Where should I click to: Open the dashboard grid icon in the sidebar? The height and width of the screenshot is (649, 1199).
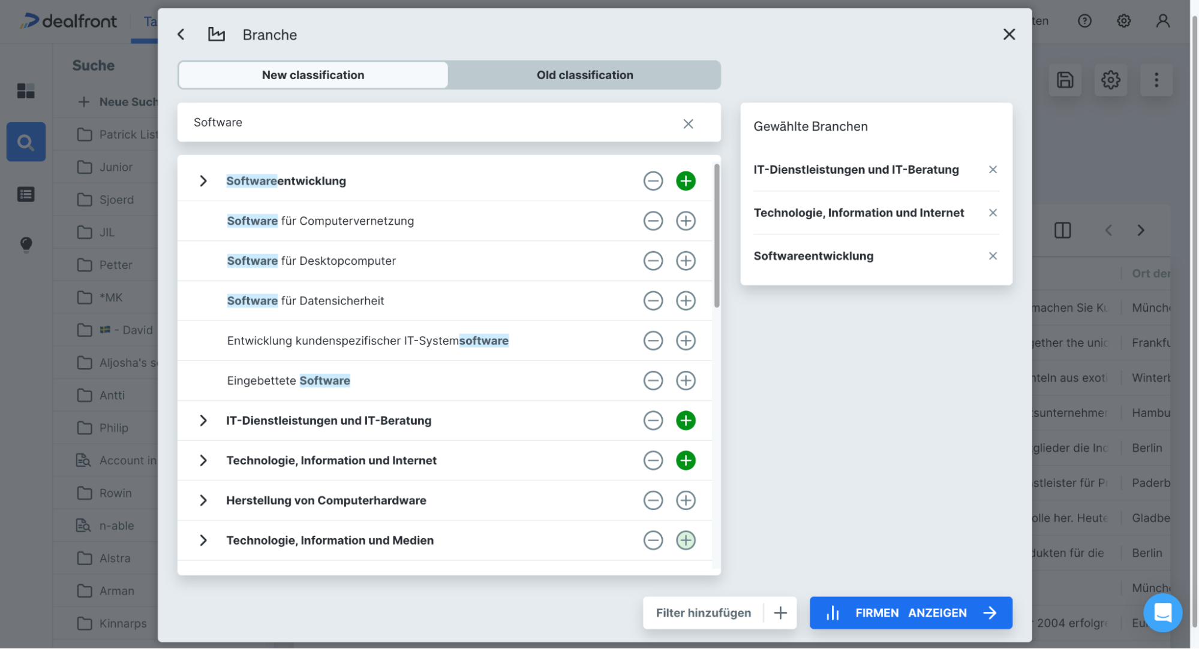[x=26, y=91]
